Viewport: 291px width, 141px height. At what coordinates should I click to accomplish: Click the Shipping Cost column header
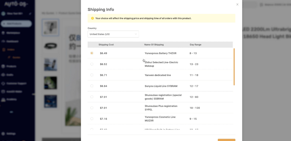tap(106, 45)
